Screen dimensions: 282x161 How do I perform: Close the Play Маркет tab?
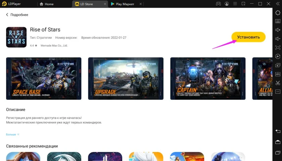click(x=141, y=4)
